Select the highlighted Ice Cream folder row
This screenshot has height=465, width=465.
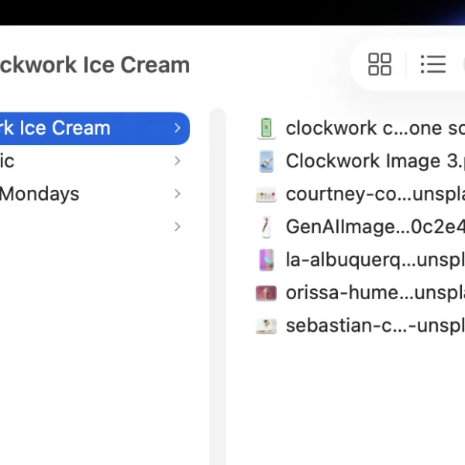pos(95,129)
